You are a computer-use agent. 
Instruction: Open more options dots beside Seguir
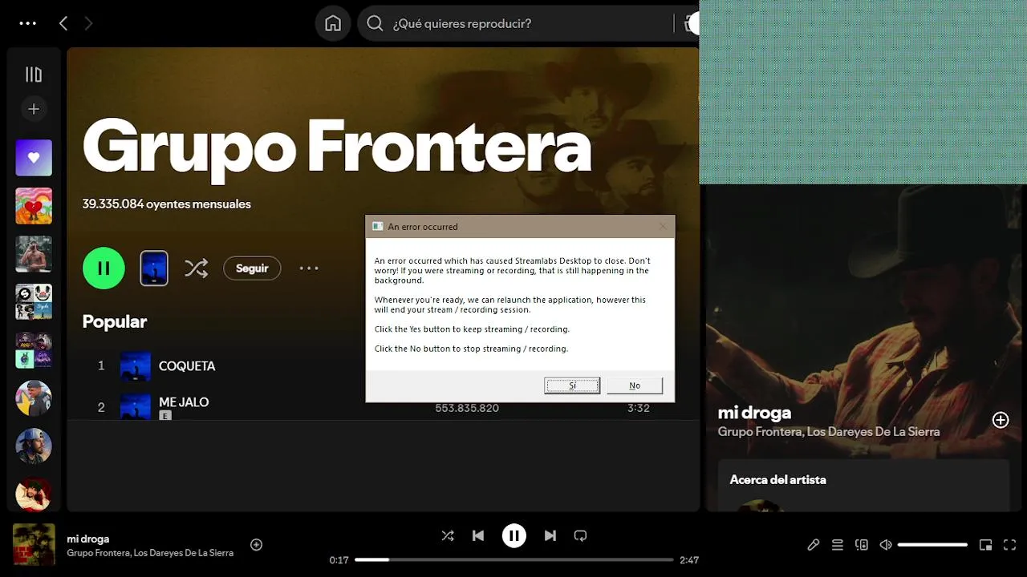coord(309,268)
